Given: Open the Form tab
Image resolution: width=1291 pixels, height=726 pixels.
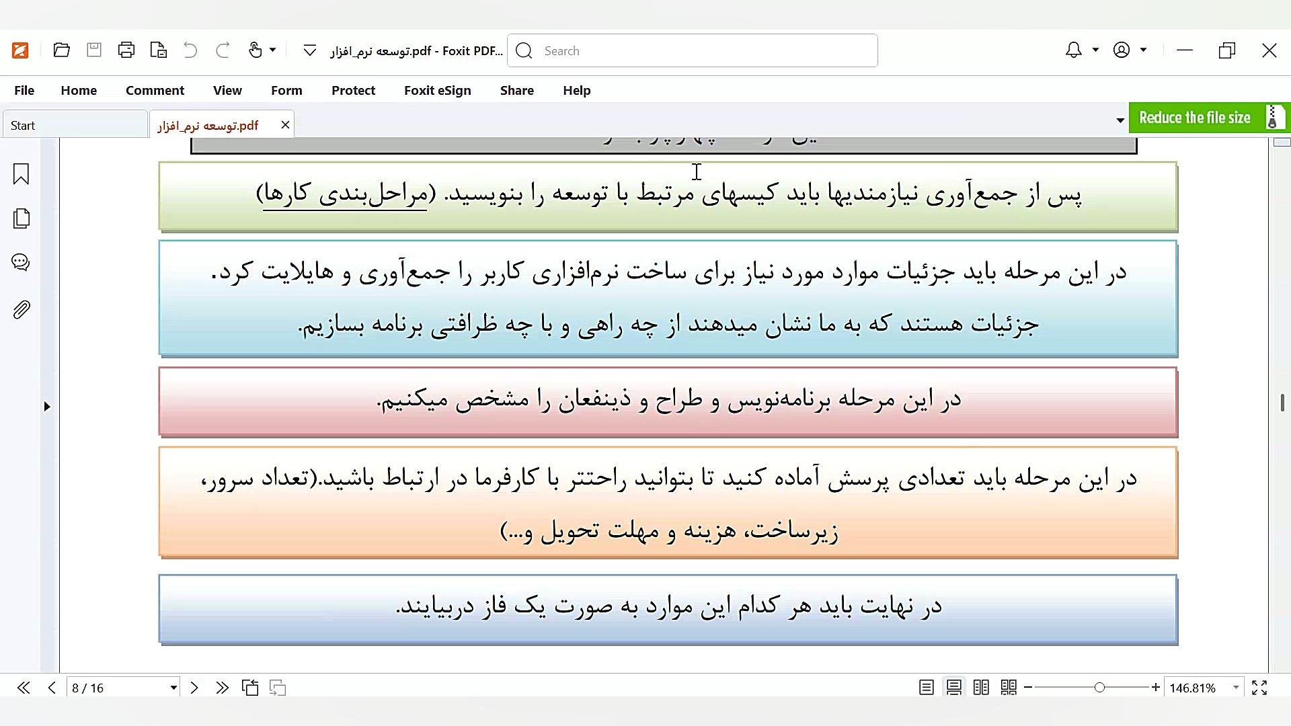Looking at the screenshot, I should pos(286,90).
